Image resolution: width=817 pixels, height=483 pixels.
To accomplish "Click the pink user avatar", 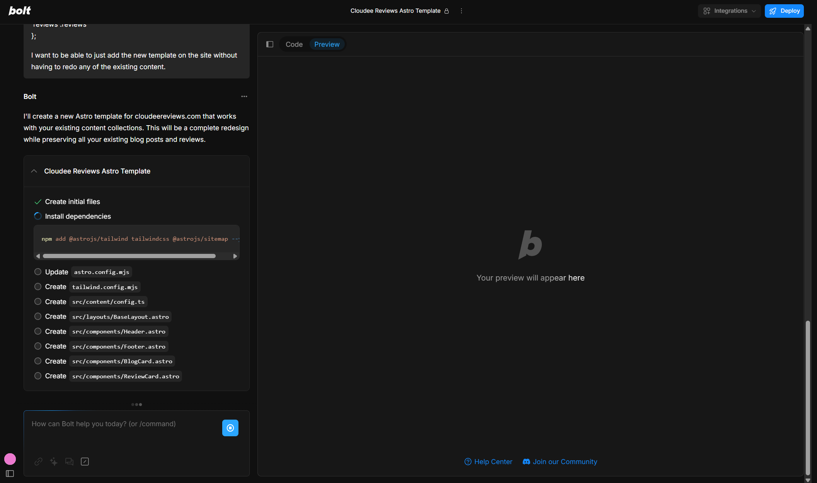I will (x=10, y=459).
